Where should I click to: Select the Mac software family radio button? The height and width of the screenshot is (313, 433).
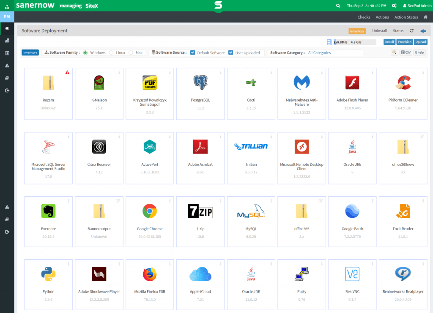[131, 53]
